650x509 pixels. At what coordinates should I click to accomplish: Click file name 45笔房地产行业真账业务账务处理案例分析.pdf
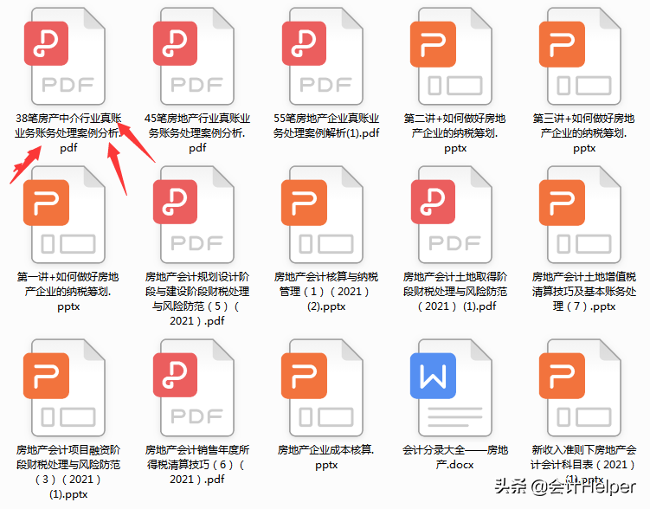[x=197, y=133]
